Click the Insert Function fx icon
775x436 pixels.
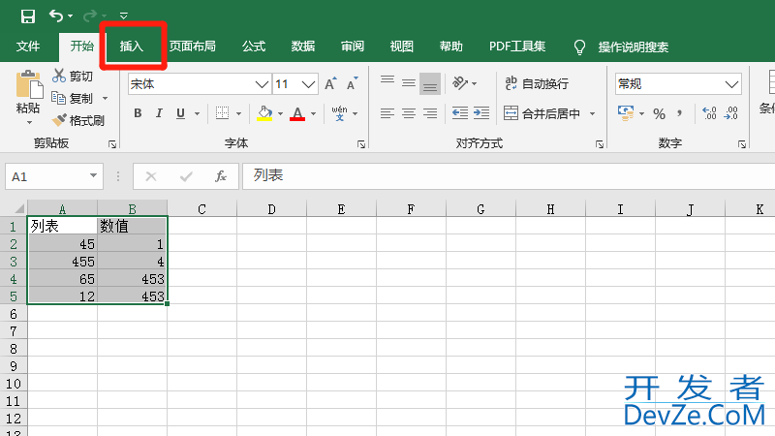pyautogui.click(x=221, y=176)
